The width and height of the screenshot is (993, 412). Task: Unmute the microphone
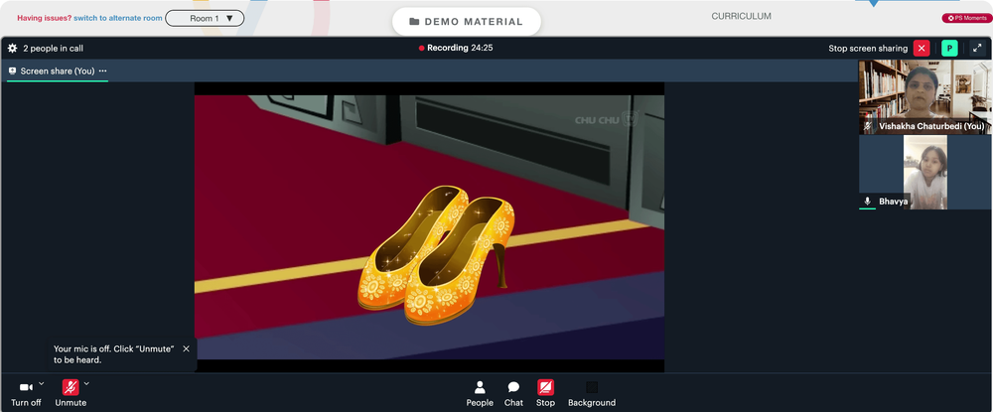pos(71,393)
